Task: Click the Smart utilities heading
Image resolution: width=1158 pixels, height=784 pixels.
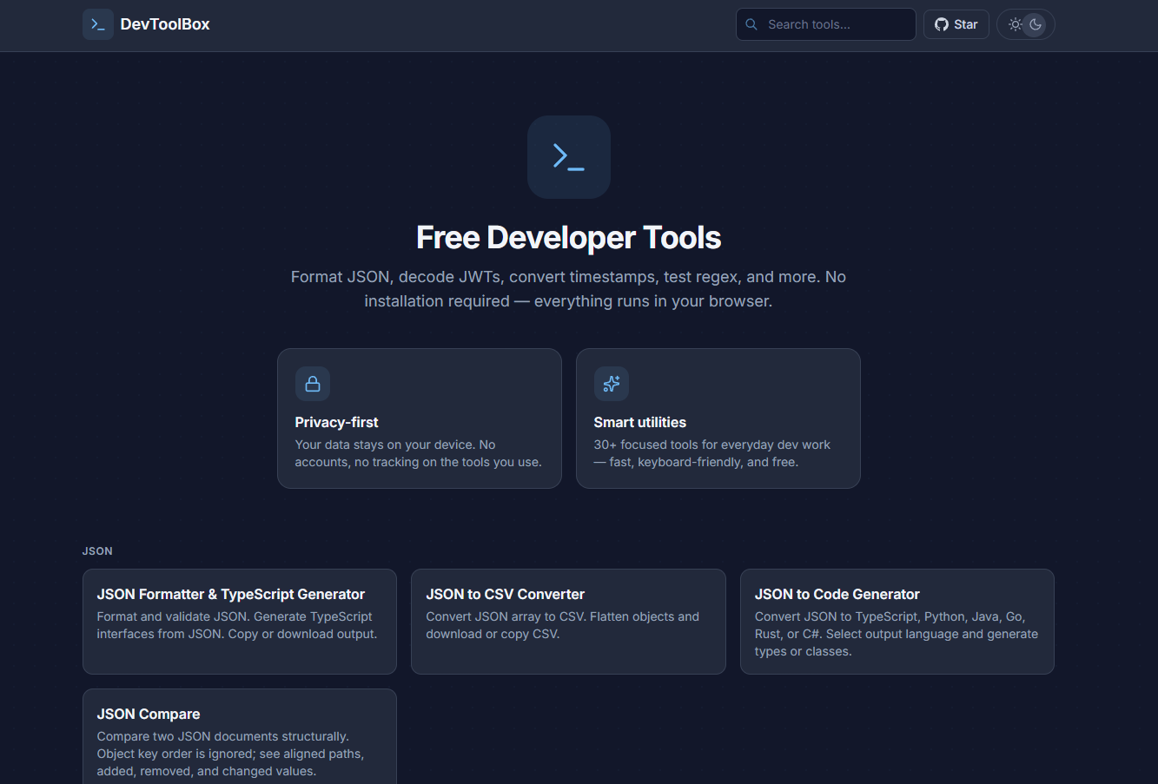Action: (639, 422)
